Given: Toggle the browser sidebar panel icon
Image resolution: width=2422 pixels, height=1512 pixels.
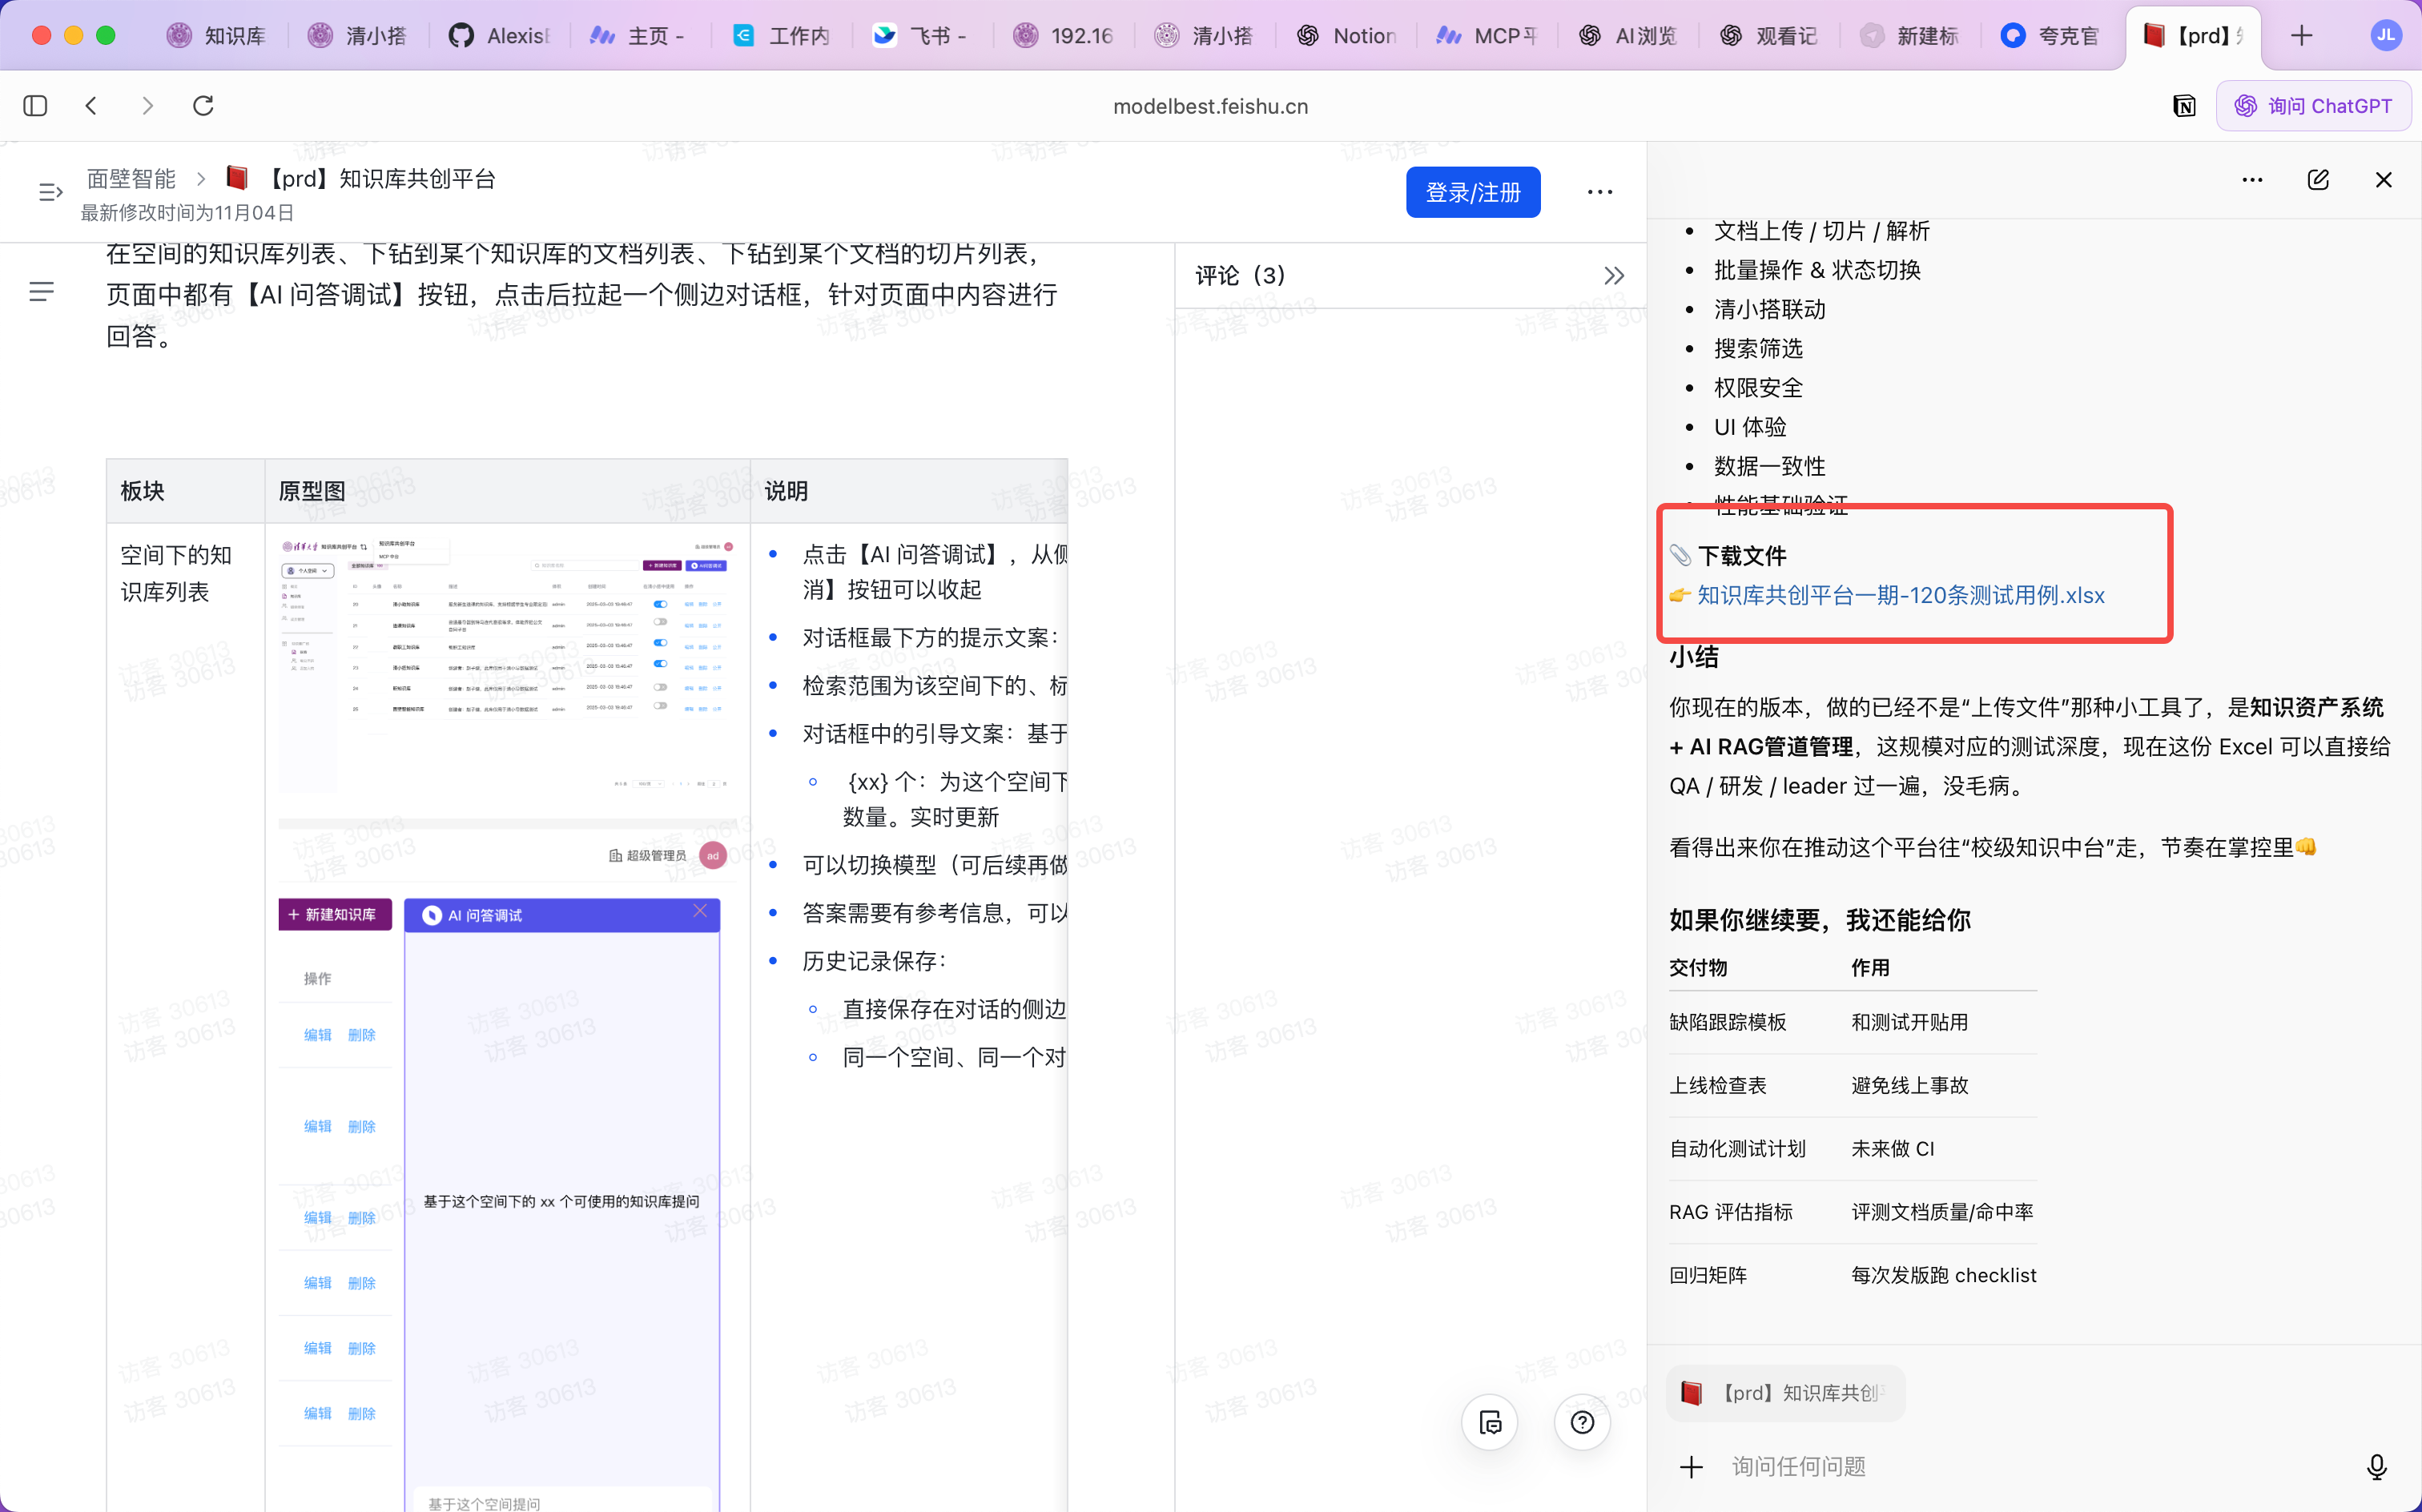Looking at the screenshot, I should tap(35, 106).
